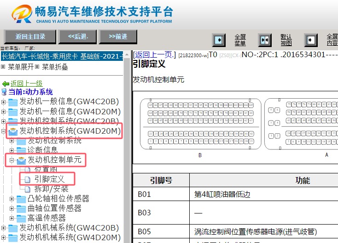
Task: Click open-folder icon of 发动机控制系统(GW4D20M)
Action: (x=13, y=131)
